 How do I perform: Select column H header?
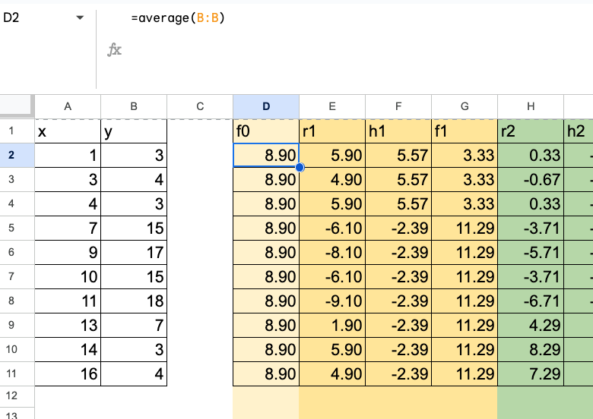coord(530,107)
